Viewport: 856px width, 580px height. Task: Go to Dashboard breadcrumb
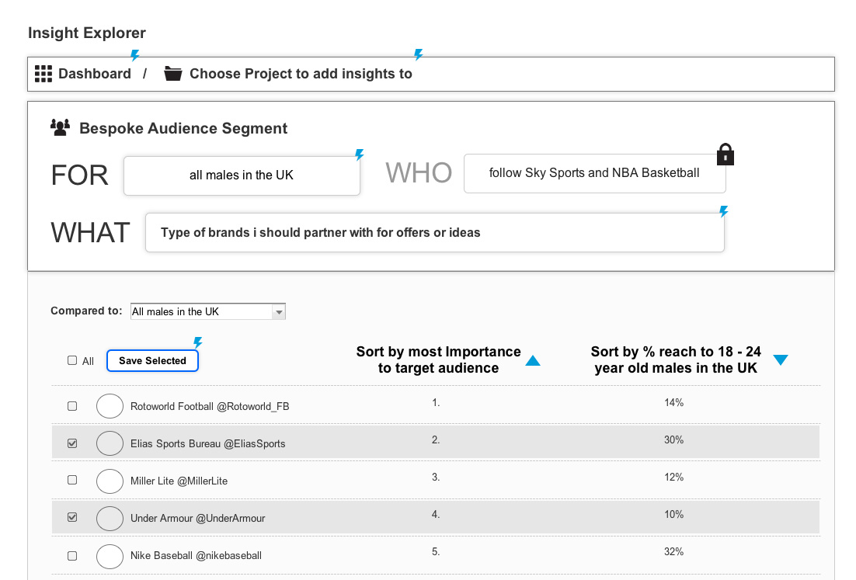pyautogui.click(x=95, y=74)
